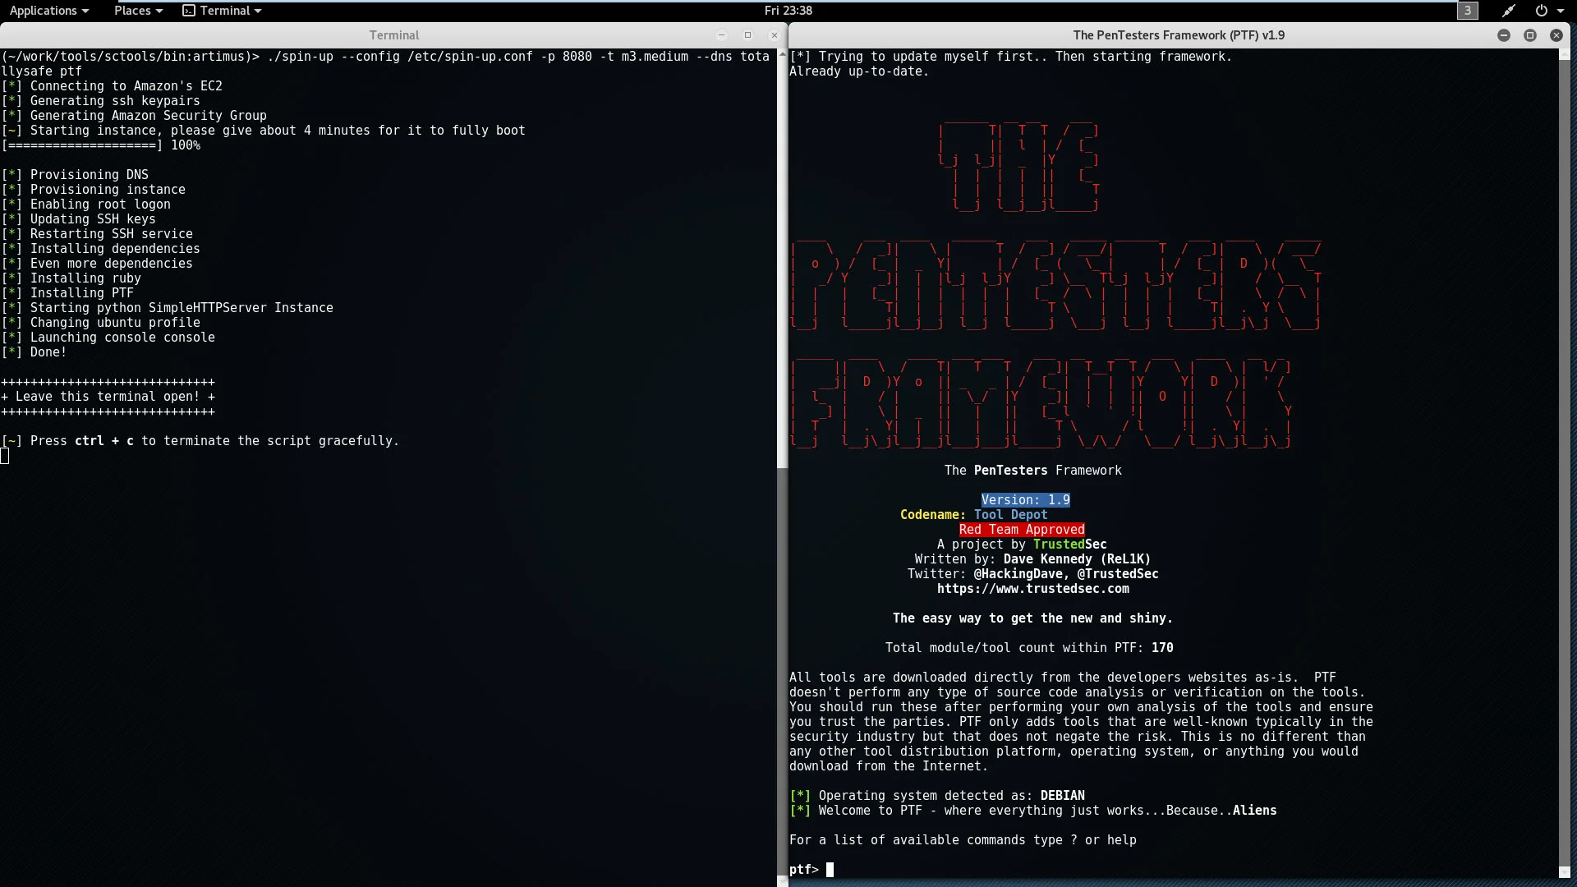Click 'Provisioning DNS' line
The height and width of the screenshot is (887, 1577).
point(75,175)
